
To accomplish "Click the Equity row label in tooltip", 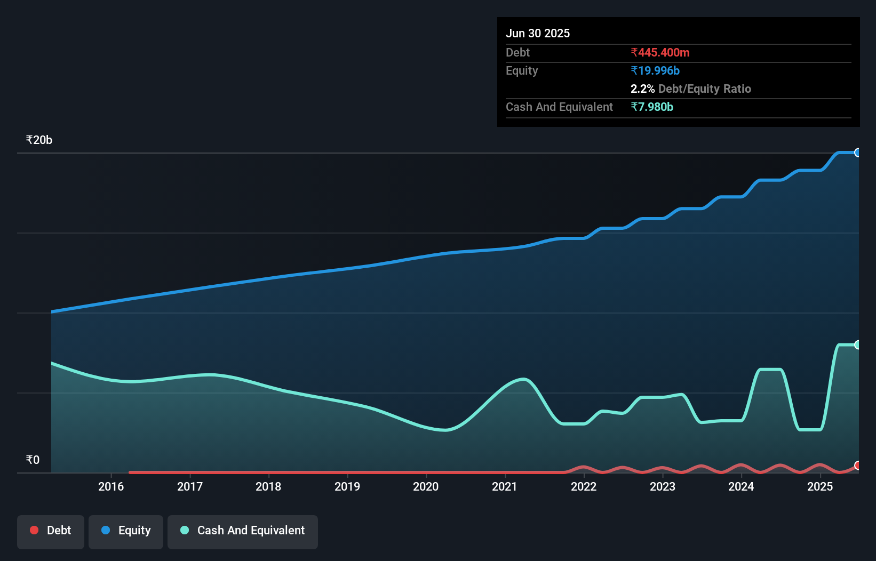I will click(522, 70).
